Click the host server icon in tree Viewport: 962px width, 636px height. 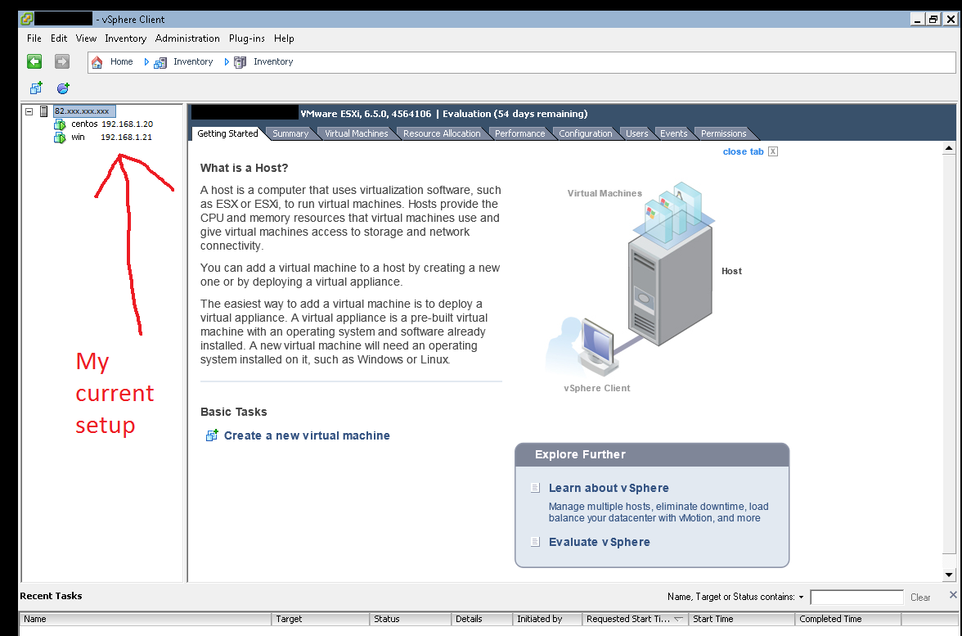[x=43, y=111]
